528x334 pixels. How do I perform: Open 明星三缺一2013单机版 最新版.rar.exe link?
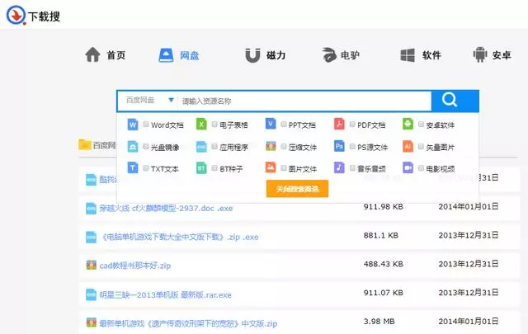point(165,295)
